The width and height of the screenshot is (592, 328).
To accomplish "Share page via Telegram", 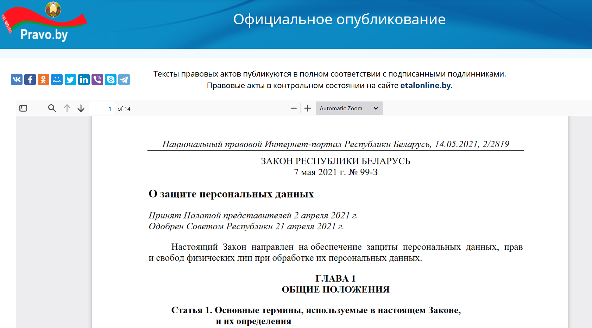I will 124,80.
